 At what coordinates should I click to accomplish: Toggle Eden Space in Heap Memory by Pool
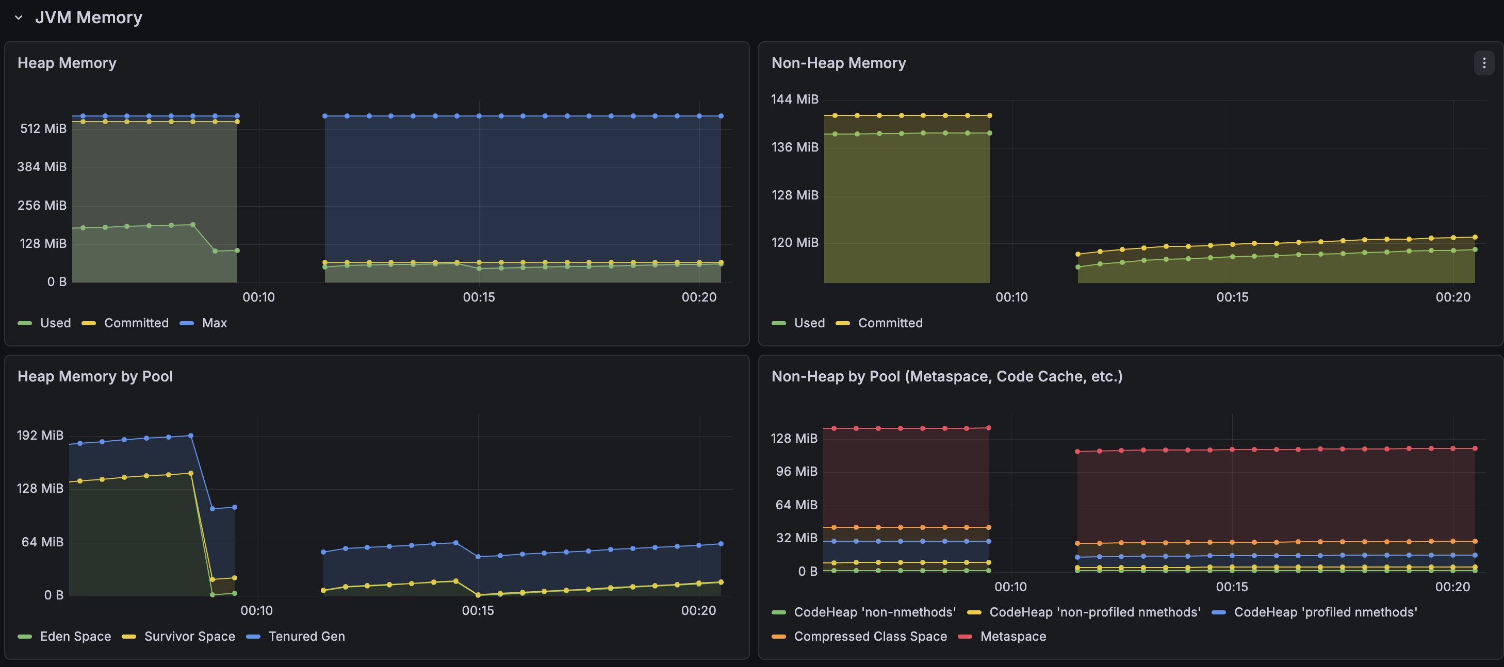coord(75,636)
